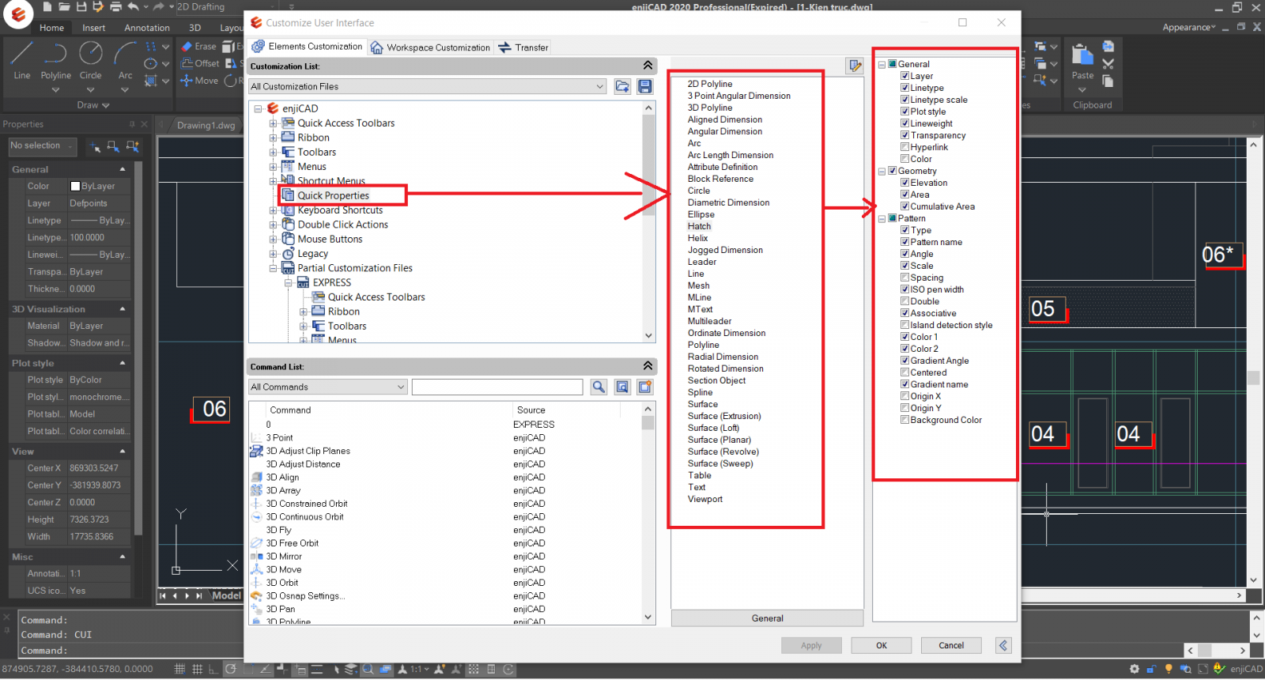Switch to the Transfer tab

523,47
